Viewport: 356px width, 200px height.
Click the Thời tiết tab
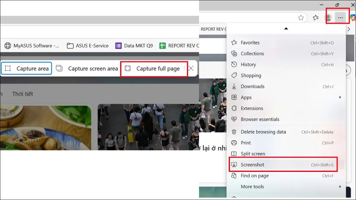23,94
